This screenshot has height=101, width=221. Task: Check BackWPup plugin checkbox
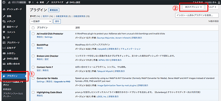point(33,45)
